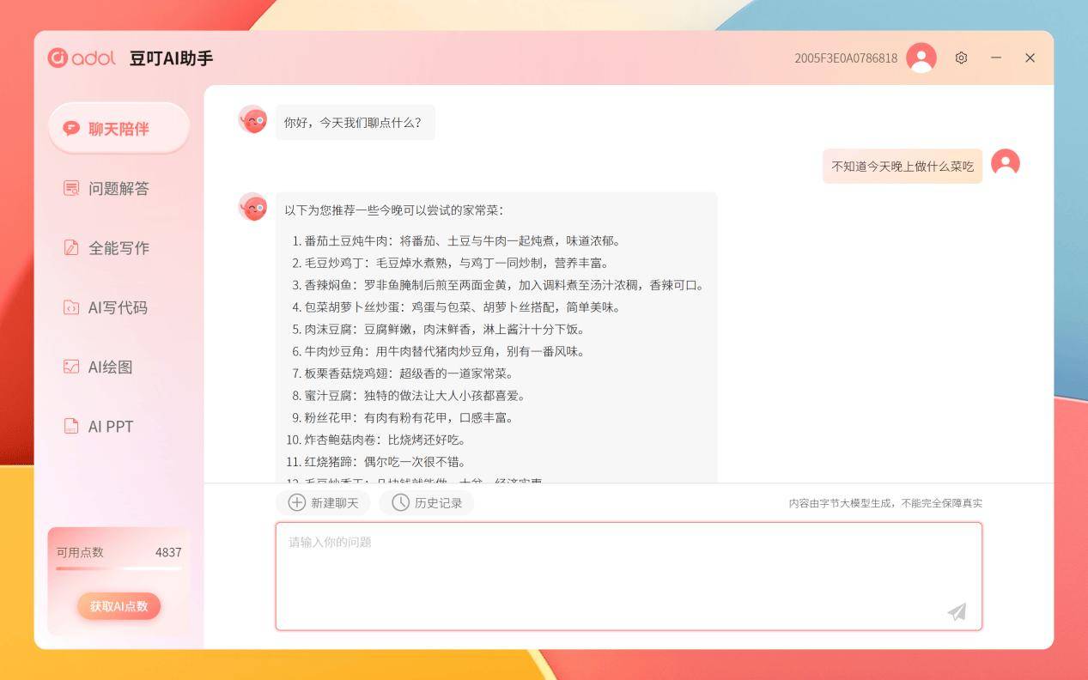Select 全能写作 in the sidebar
The height and width of the screenshot is (680, 1088).
(x=119, y=248)
